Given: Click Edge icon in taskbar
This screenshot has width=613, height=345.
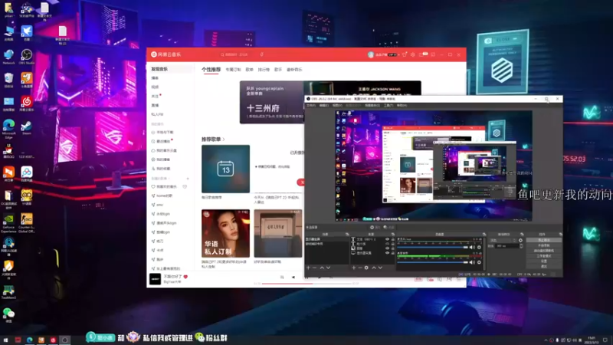Looking at the screenshot, I should click(x=29, y=340).
